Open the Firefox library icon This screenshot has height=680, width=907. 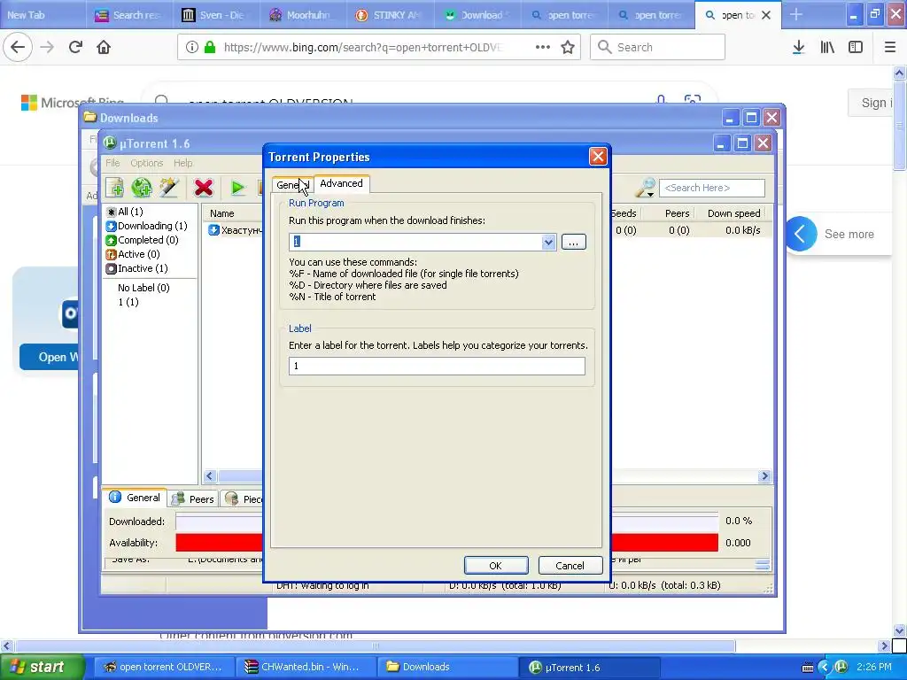point(827,47)
